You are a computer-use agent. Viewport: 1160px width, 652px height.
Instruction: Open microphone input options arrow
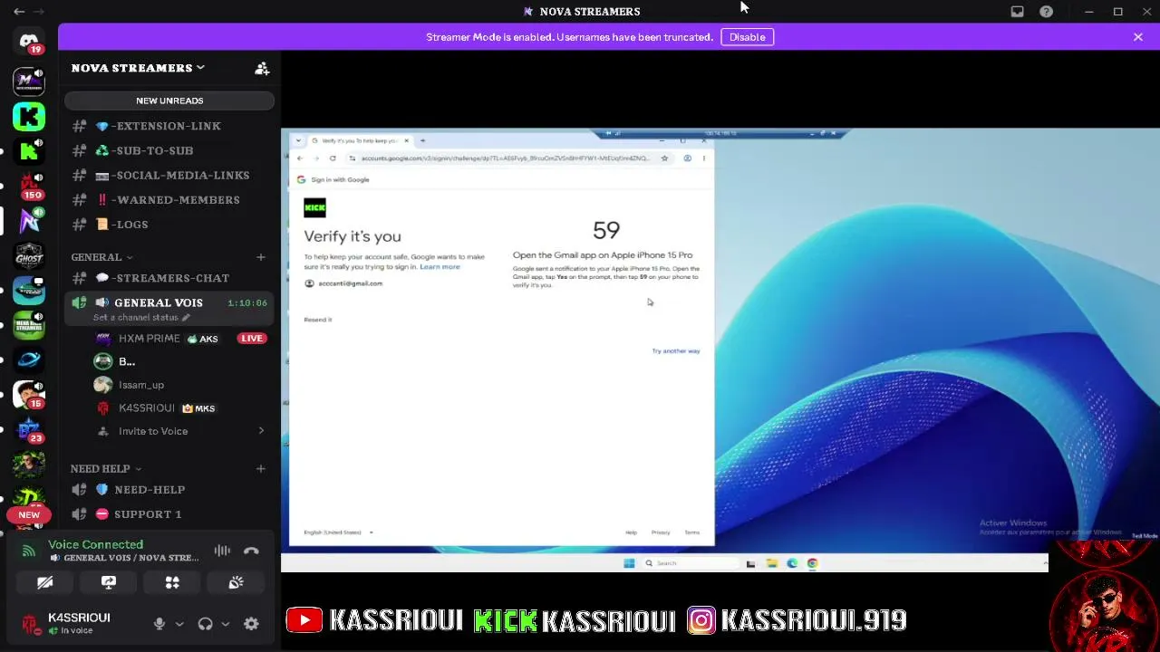tap(179, 623)
